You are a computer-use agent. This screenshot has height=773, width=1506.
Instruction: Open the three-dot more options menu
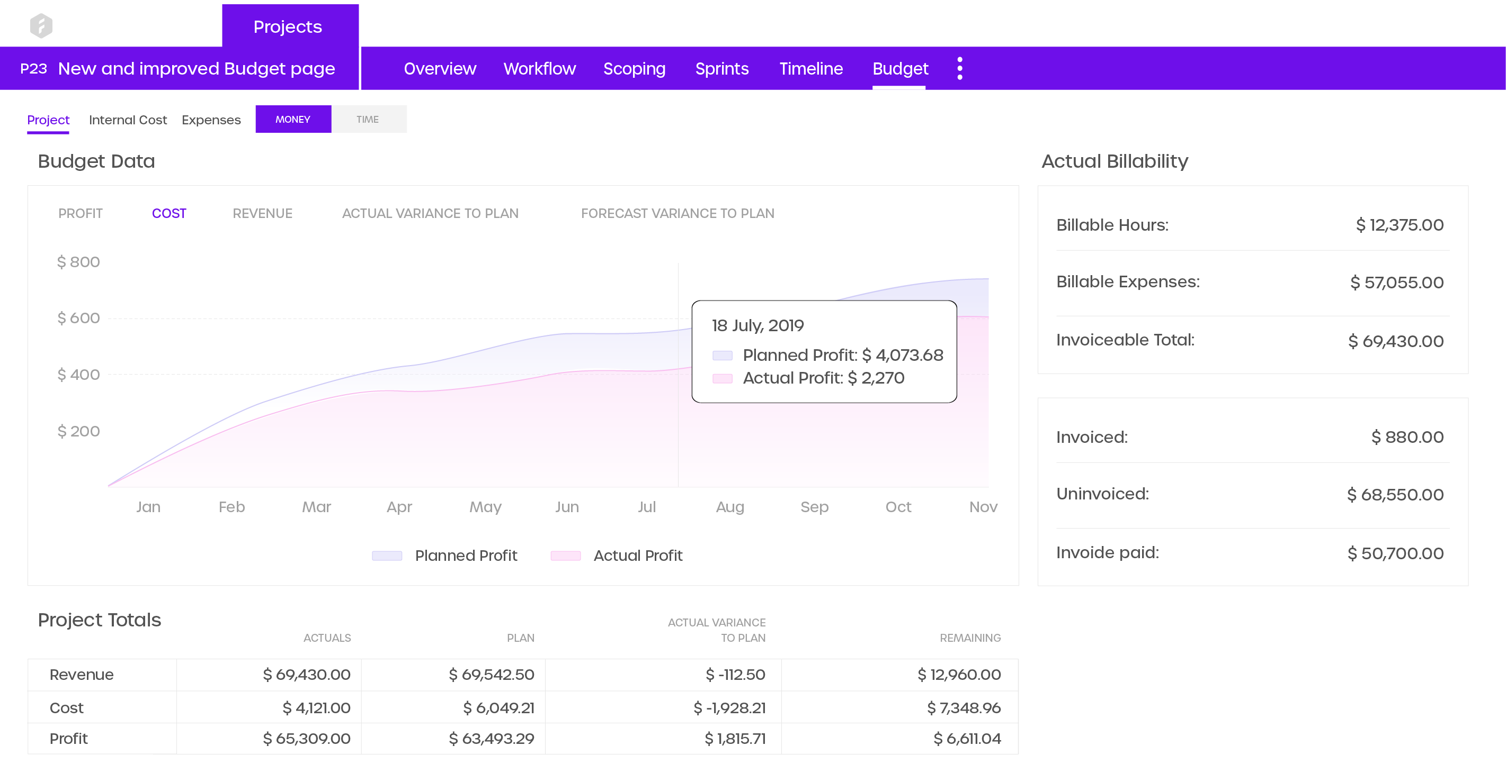point(959,68)
